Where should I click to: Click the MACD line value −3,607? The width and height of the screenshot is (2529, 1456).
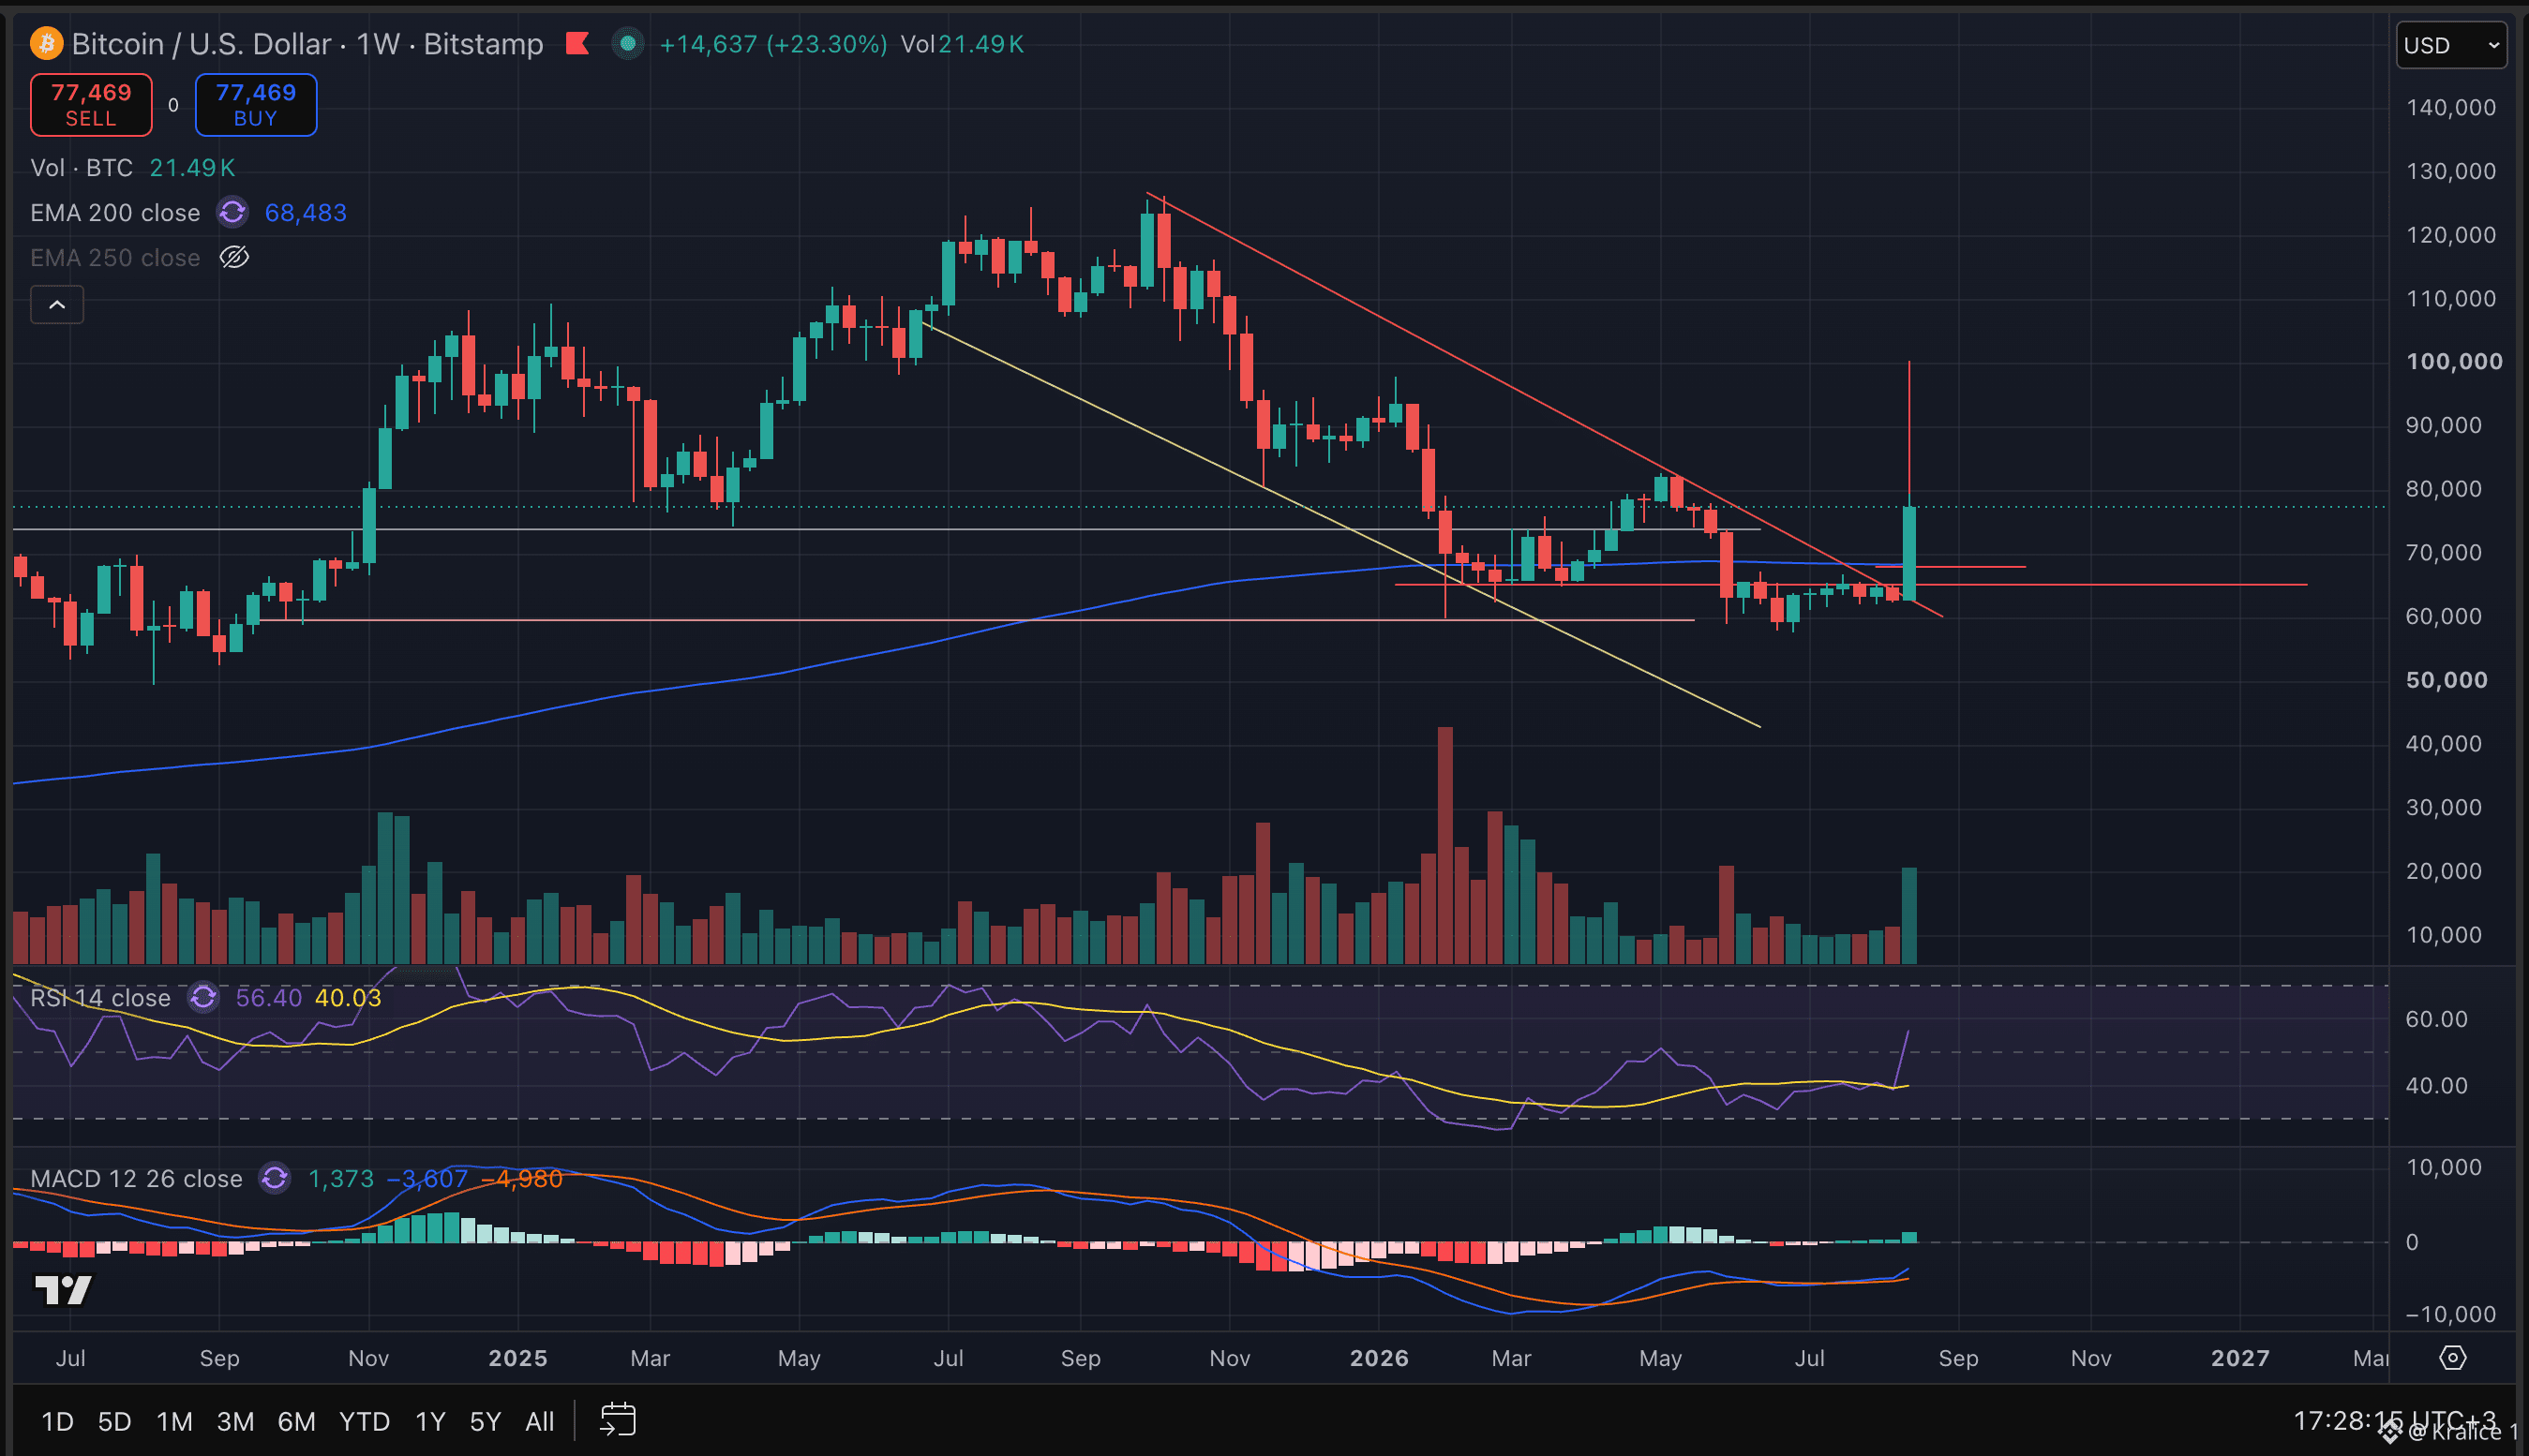[427, 1178]
